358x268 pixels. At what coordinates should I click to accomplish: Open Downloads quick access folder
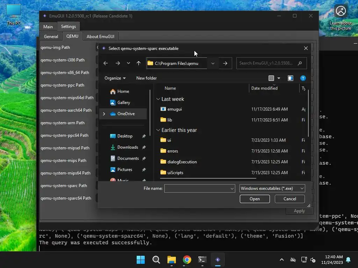click(127, 147)
